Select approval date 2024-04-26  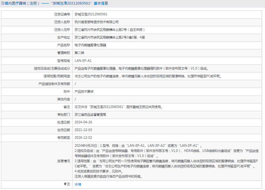83,122
